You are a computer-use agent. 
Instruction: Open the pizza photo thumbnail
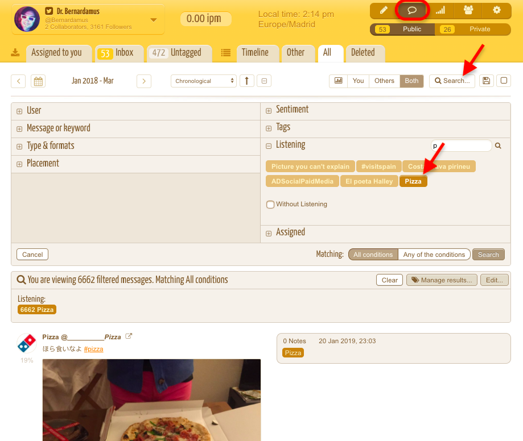pyautogui.click(x=151, y=400)
